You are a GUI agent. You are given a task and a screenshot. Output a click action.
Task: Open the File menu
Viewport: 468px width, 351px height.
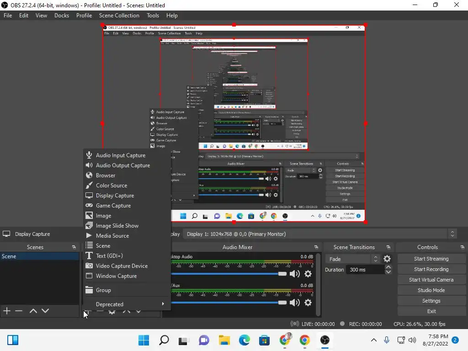pyautogui.click(x=8, y=16)
